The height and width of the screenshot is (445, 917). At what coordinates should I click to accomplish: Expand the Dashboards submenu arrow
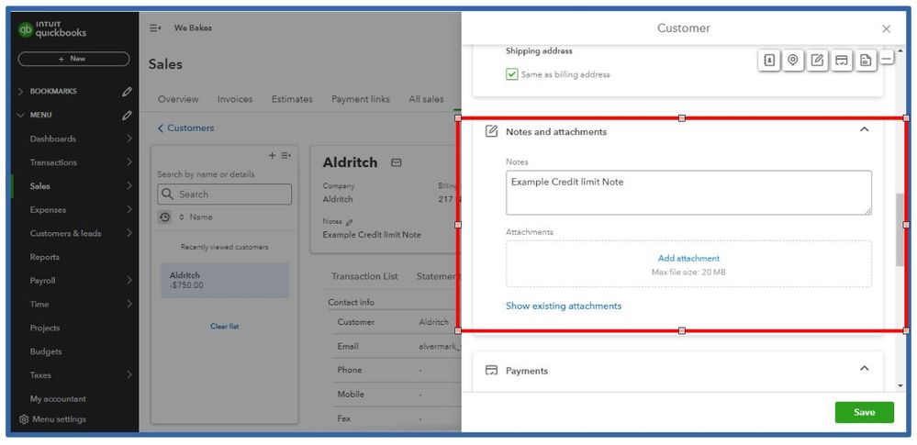[129, 139]
